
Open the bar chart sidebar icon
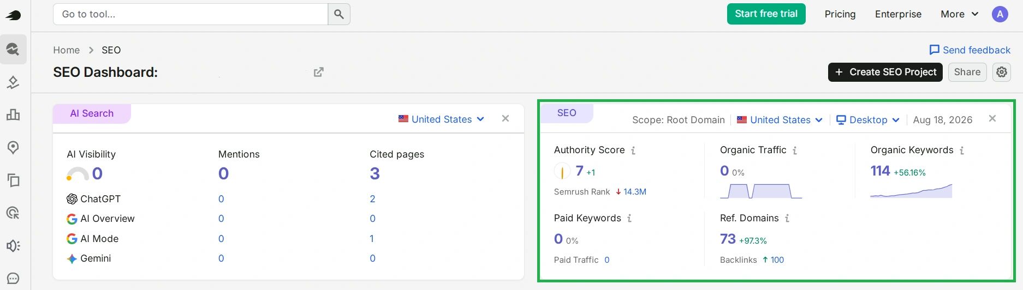pos(13,114)
